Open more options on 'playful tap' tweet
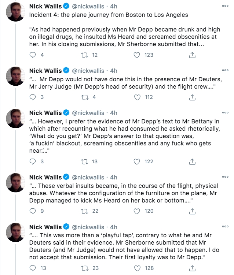 225,226
